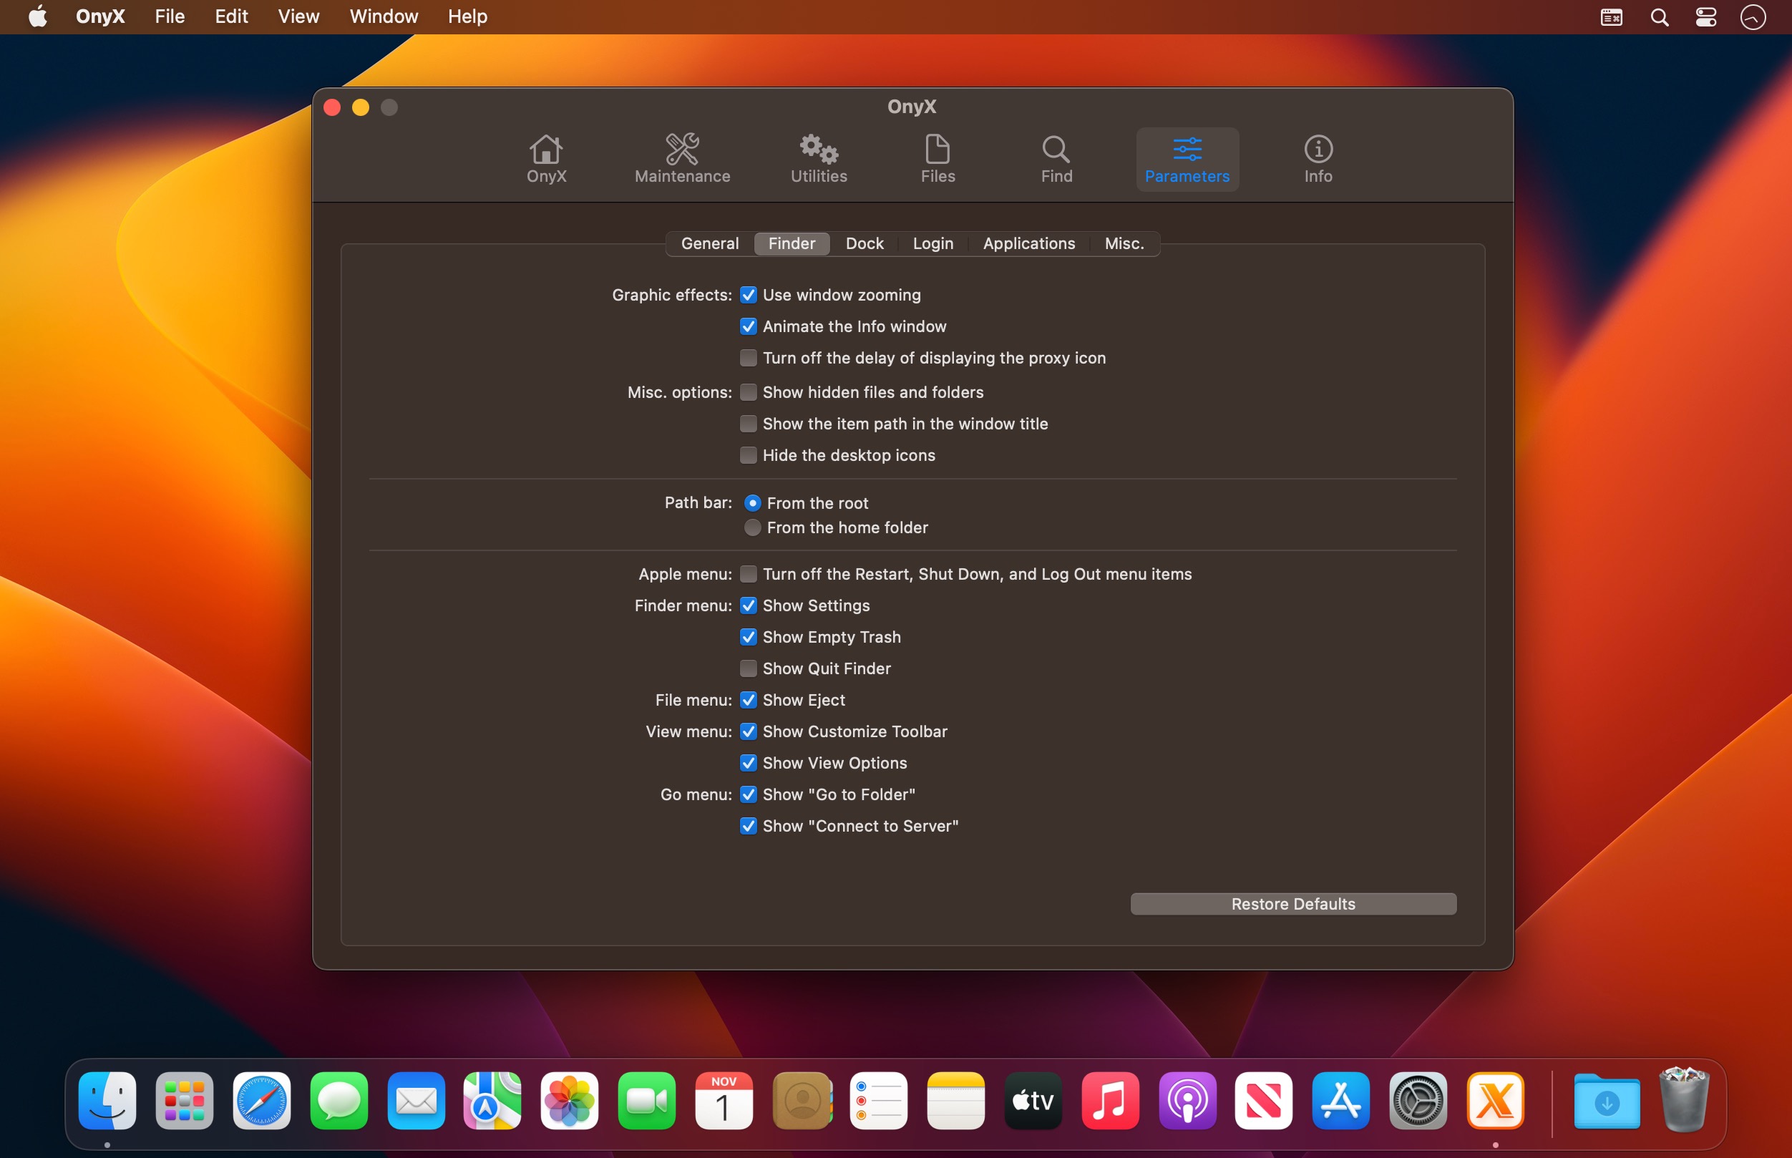Launch System Settings from the Dock
The width and height of the screenshot is (1792, 1158).
1418,1101
